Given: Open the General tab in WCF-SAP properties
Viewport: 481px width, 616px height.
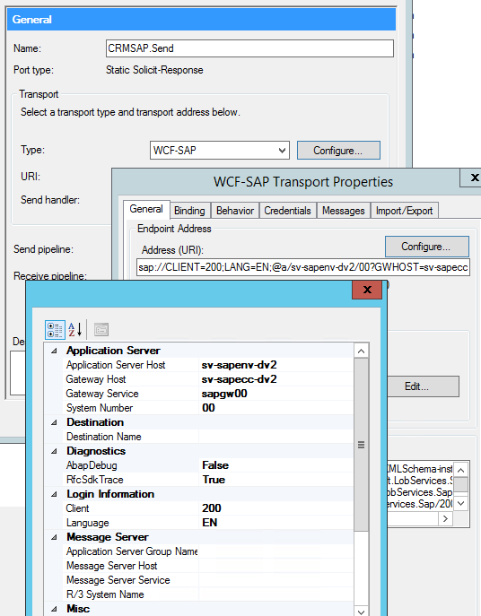Looking at the screenshot, I should (x=146, y=210).
